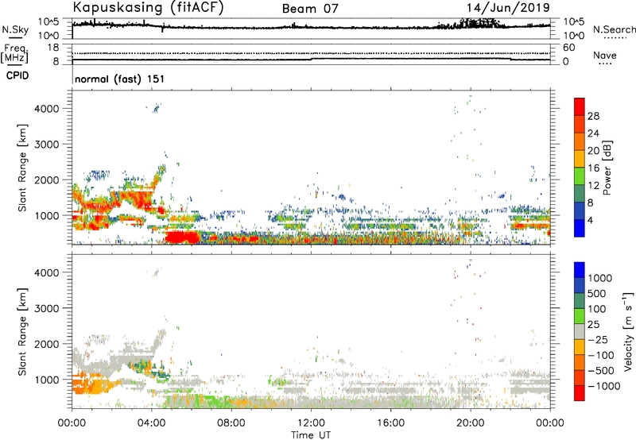Image resolution: width=636 pixels, height=440 pixels.
Task: Click the red strong-power patch near 05:00
Action: click(x=182, y=237)
